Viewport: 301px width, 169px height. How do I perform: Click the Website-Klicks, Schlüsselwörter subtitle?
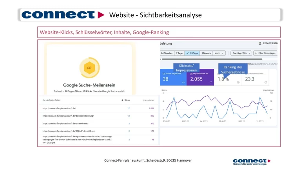104,32
